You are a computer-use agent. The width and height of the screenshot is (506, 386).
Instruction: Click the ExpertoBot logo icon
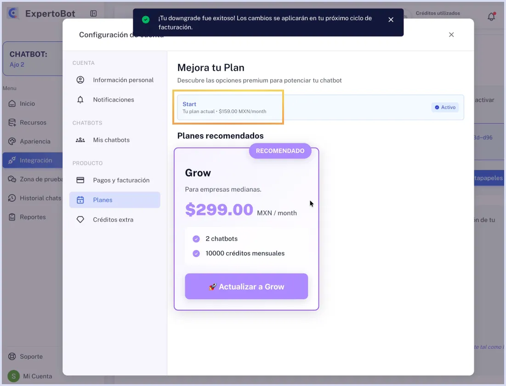pos(13,13)
